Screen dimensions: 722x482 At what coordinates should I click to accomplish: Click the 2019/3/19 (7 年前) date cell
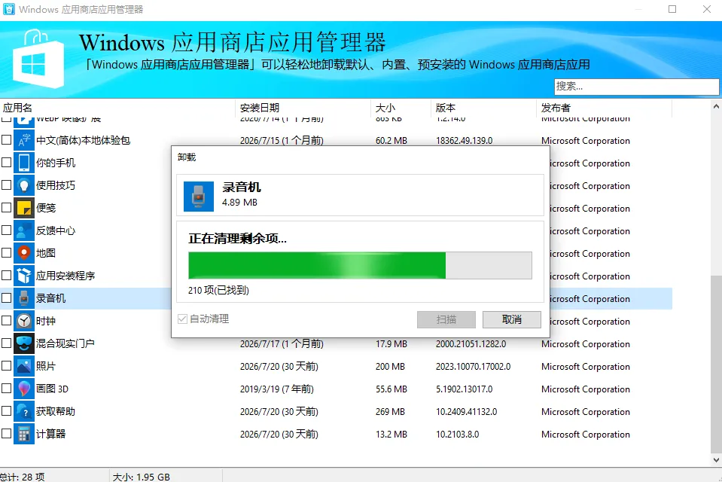point(277,389)
